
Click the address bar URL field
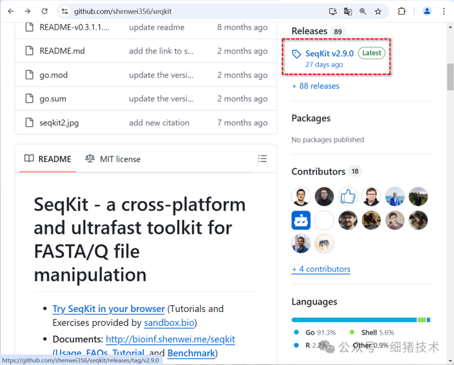(x=189, y=11)
